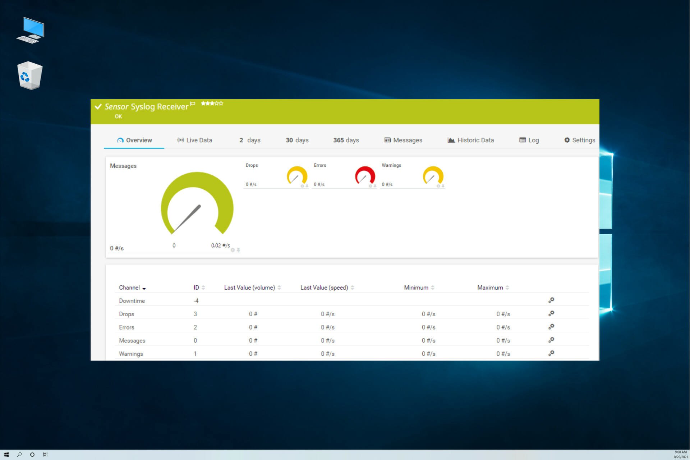Open the Windows Start menu
Screen dimensions: 690x460
tap(6, 455)
